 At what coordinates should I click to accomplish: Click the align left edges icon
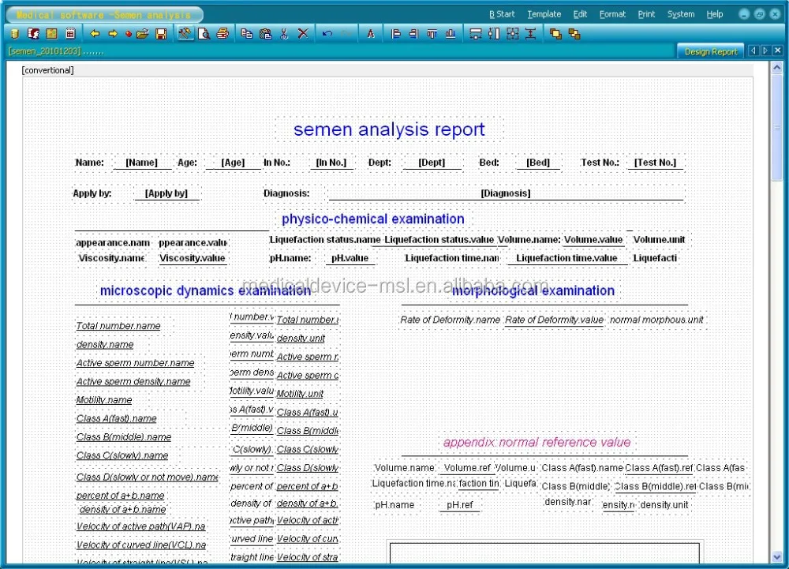pos(396,34)
